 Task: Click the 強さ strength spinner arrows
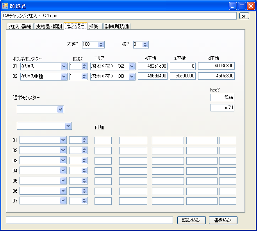pos(146,45)
